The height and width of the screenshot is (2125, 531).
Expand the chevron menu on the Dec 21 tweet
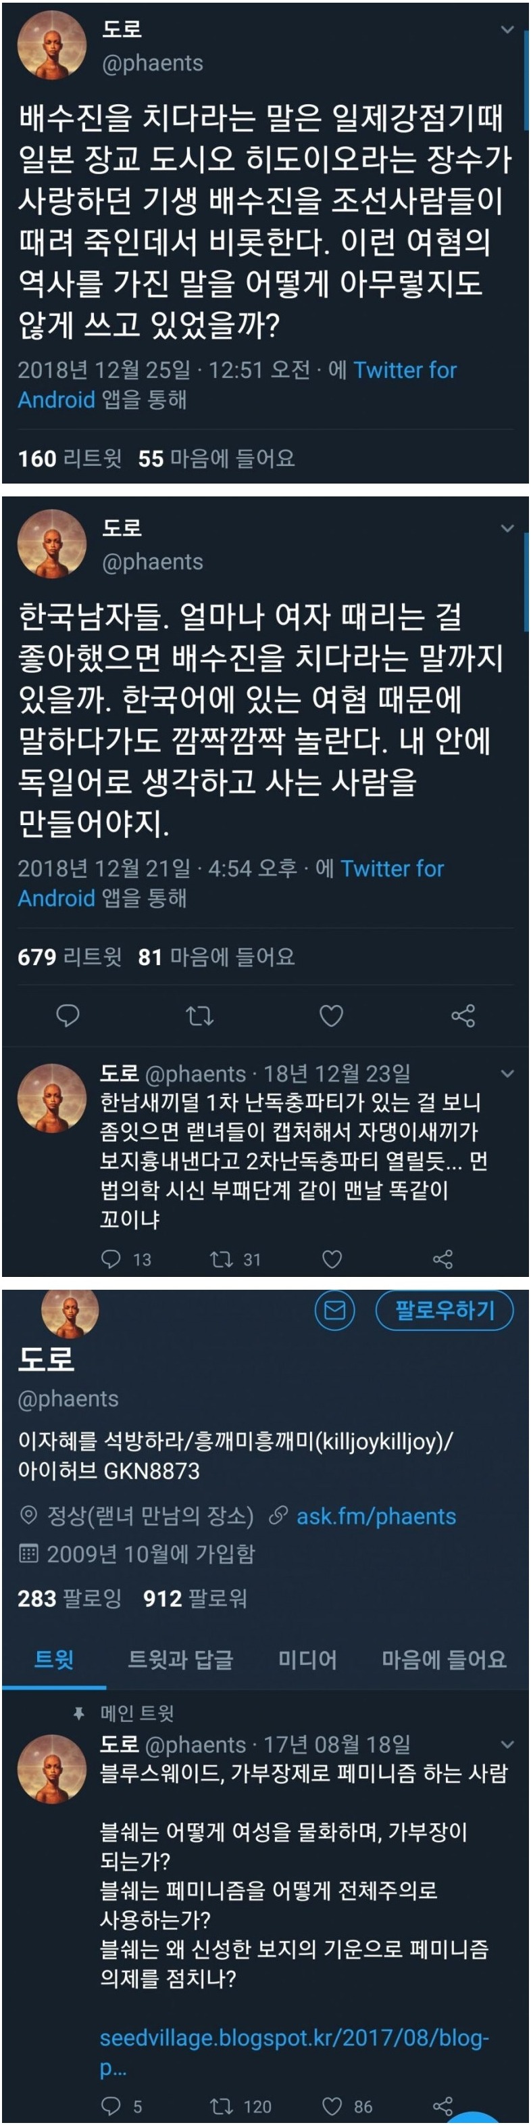coord(507,528)
